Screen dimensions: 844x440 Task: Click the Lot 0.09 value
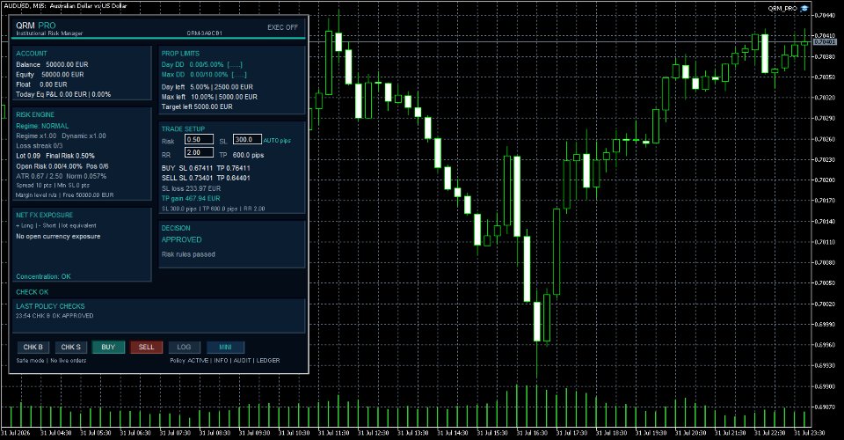(28, 156)
